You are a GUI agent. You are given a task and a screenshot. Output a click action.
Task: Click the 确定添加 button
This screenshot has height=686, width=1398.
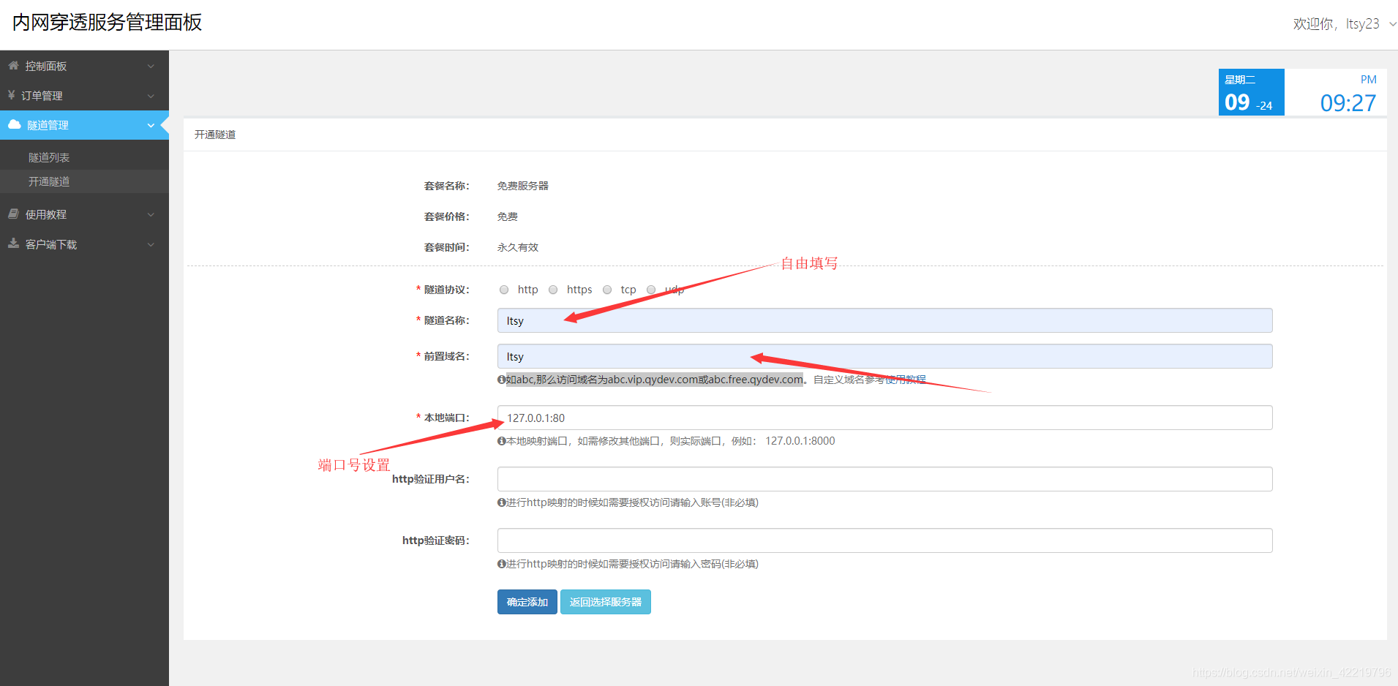point(527,602)
